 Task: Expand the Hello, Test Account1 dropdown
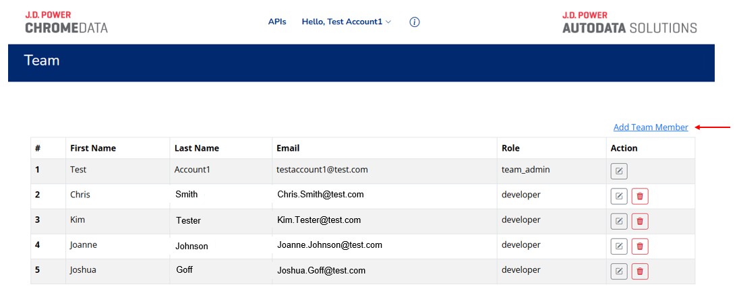coord(346,22)
